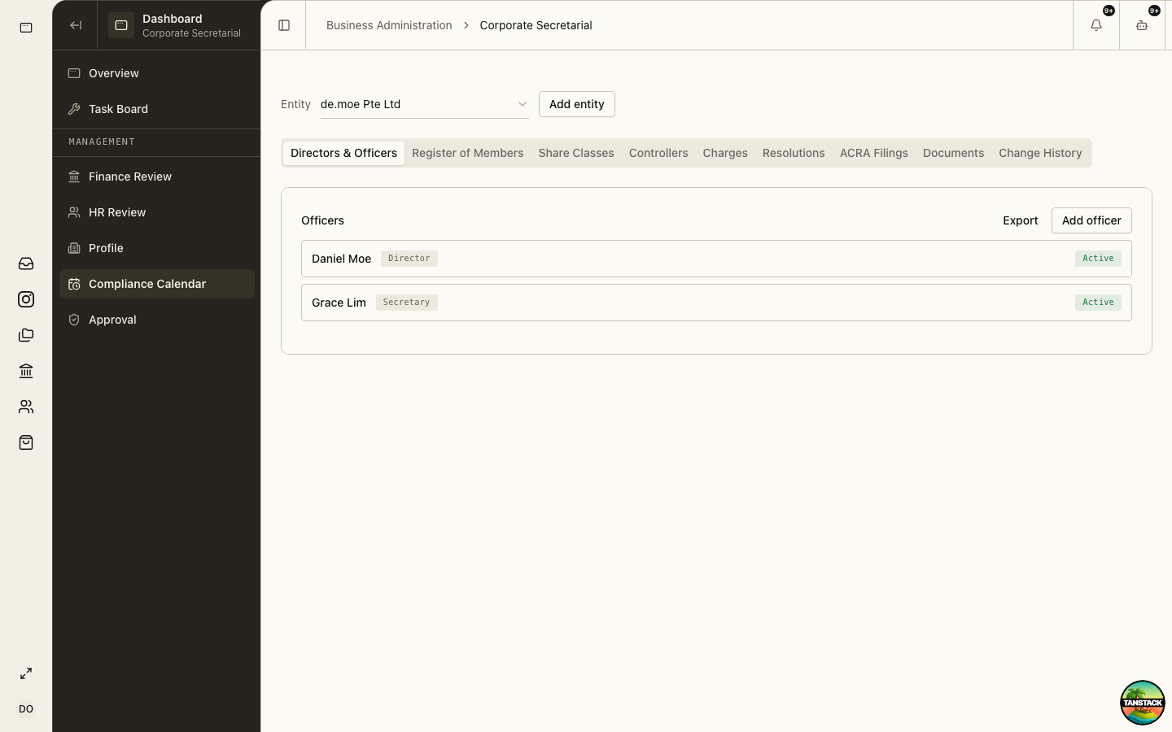The width and height of the screenshot is (1172, 732).
Task: Open the Entity dropdown de.moe Pte Ltd
Action: 424,104
